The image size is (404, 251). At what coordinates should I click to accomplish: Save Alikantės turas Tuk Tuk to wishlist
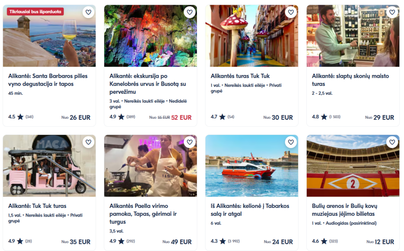(291, 12)
